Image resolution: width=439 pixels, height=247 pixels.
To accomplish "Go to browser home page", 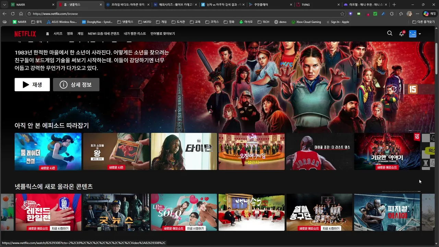I will pyautogui.click(x=21, y=14).
